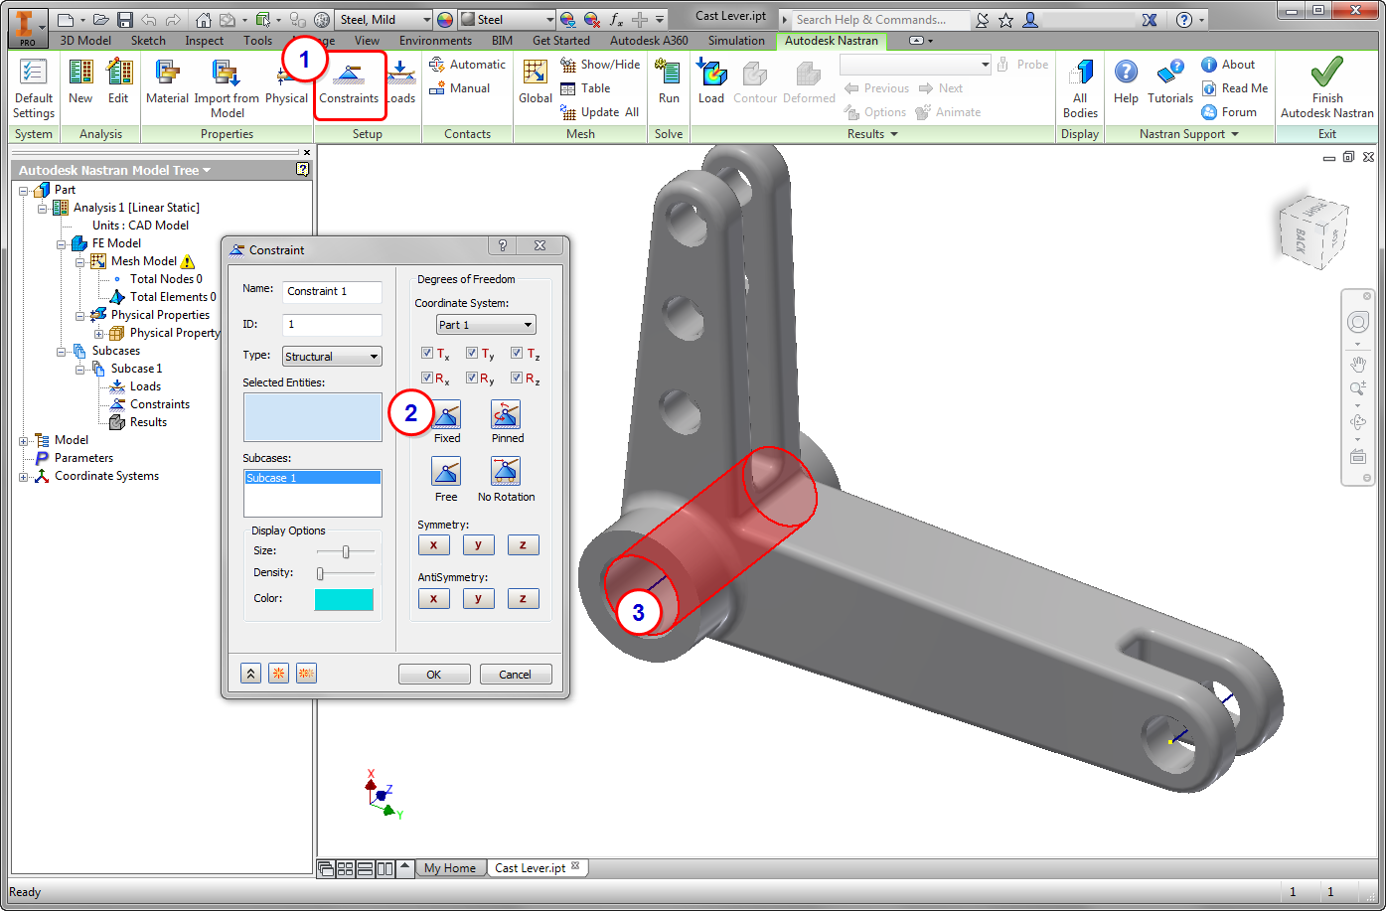Open Nastran Support panel dropdown

tap(1189, 134)
